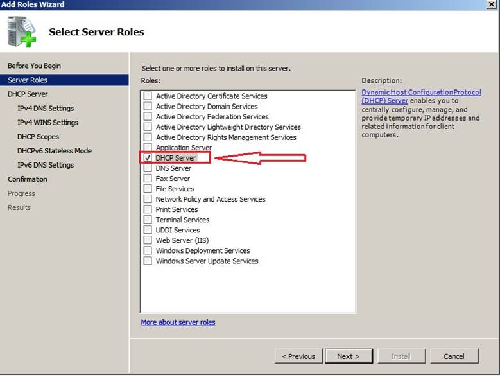Select Active Directory Domain Services label
Screen dimensions: 500x377
tap(207, 106)
